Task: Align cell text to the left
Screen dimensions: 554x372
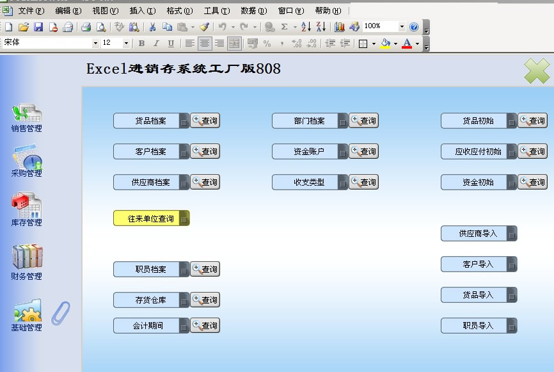Action: coord(190,44)
